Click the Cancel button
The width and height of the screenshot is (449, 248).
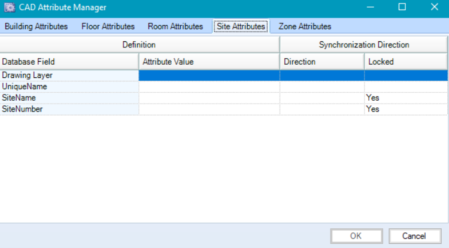(x=415, y=235)
